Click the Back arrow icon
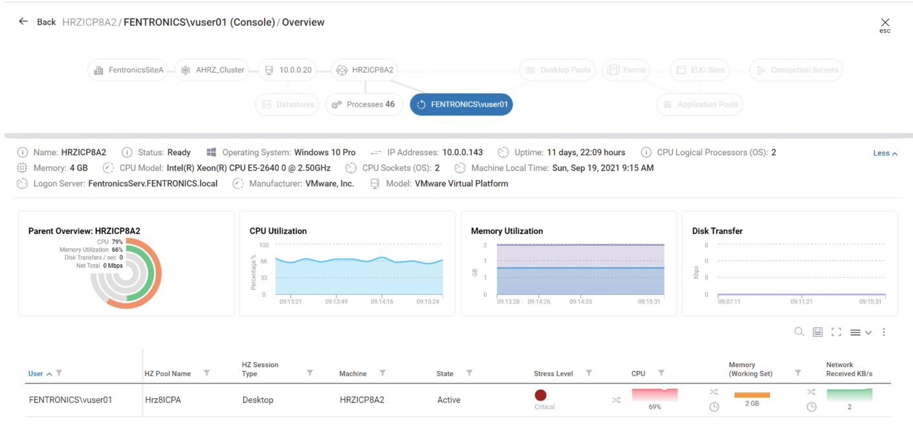The image size is (913, 435). 23,21
